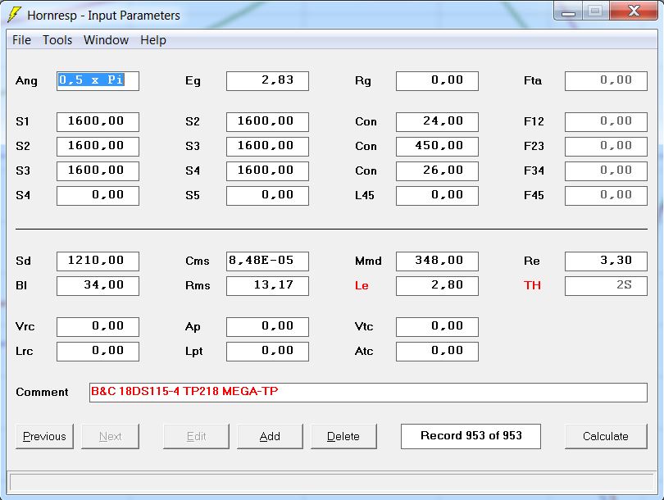664x500 pixels.
Task: Click the Comment text box
Action: point(368,393)
